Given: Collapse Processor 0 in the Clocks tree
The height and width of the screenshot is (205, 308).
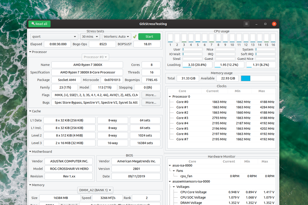Looking at the screenshot, I should pos(170,96).
